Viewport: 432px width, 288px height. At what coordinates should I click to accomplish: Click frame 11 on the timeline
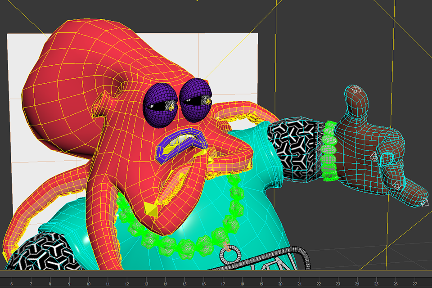pyautogui.click(x=108, y=283)
